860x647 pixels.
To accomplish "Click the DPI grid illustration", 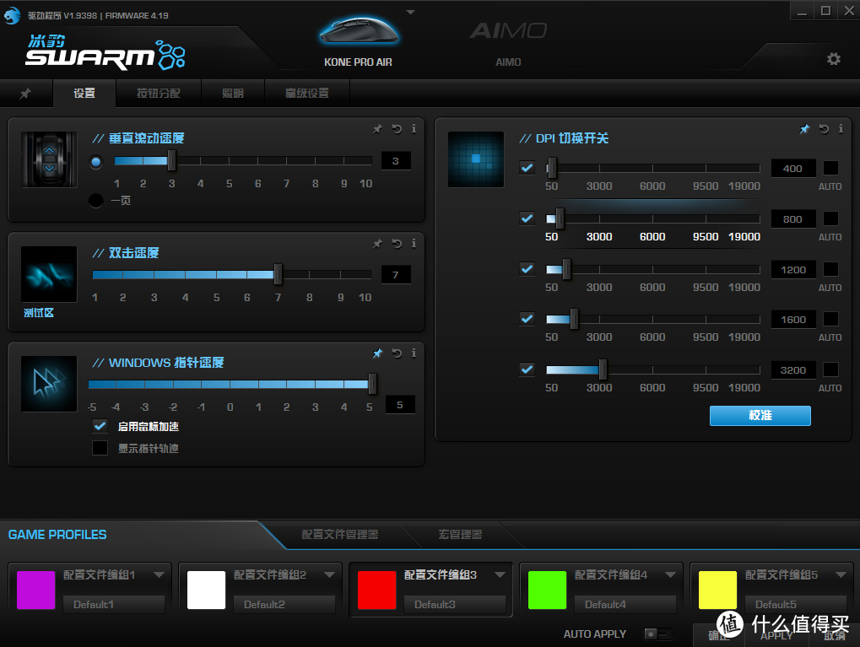I will (x=476, y=159).
